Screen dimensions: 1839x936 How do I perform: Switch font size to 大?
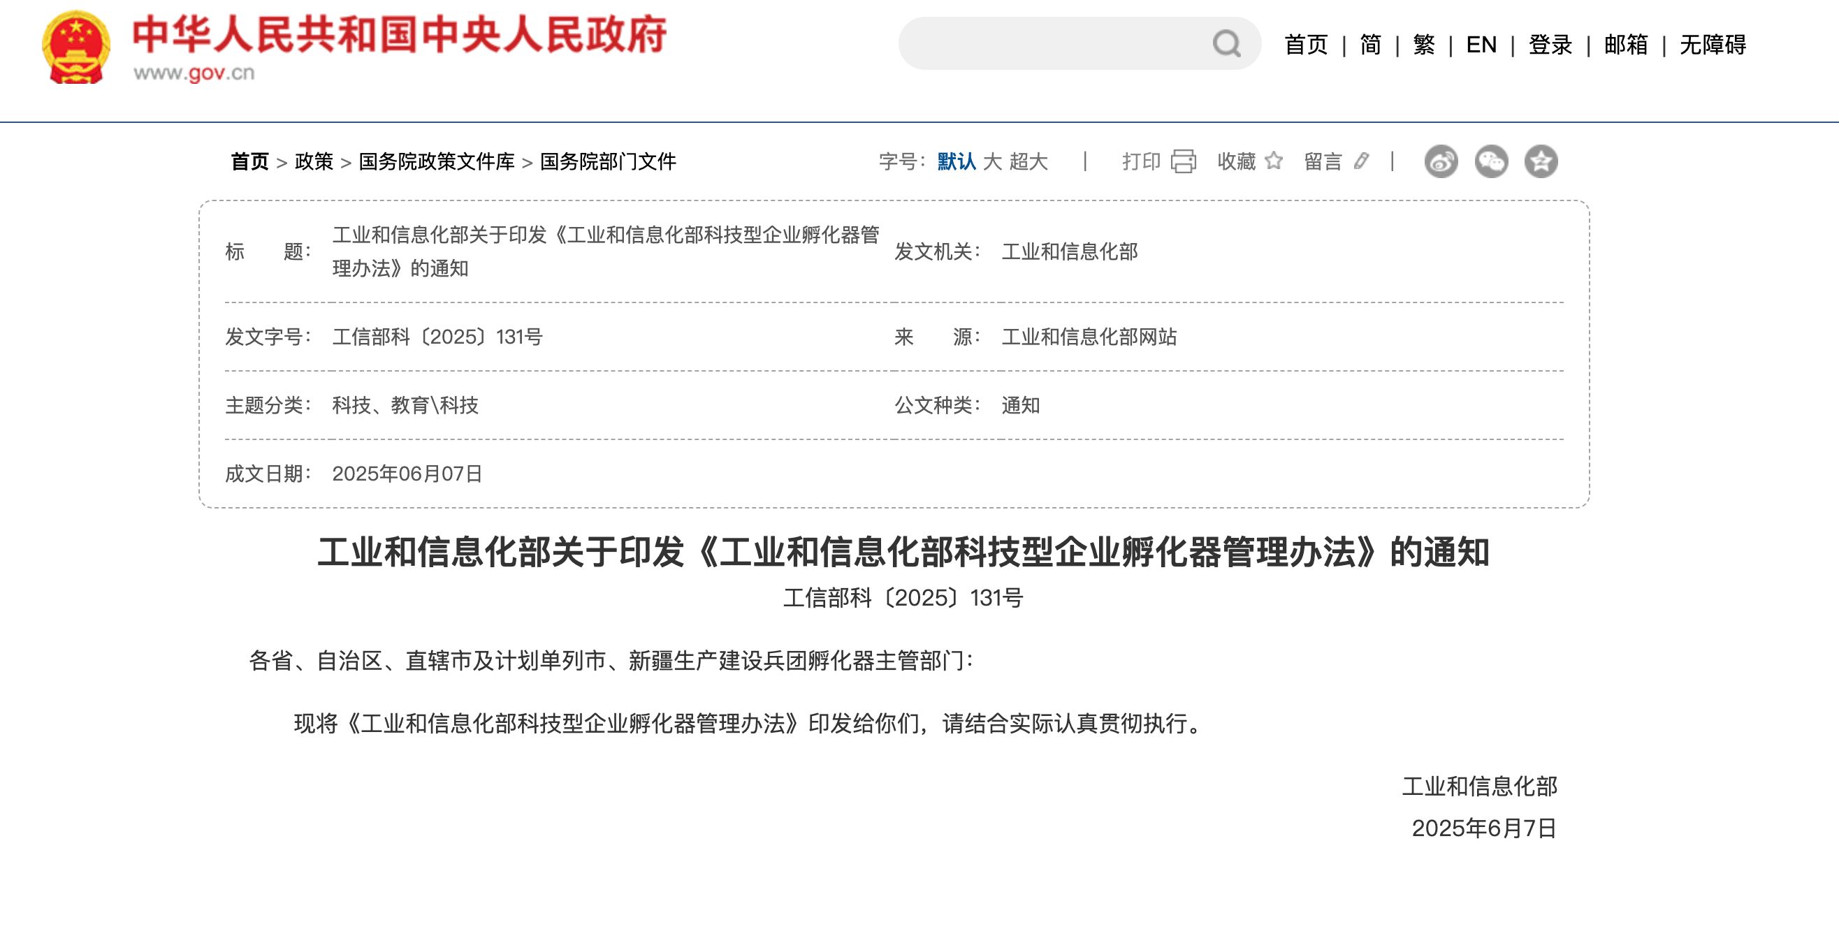(994, 163)
